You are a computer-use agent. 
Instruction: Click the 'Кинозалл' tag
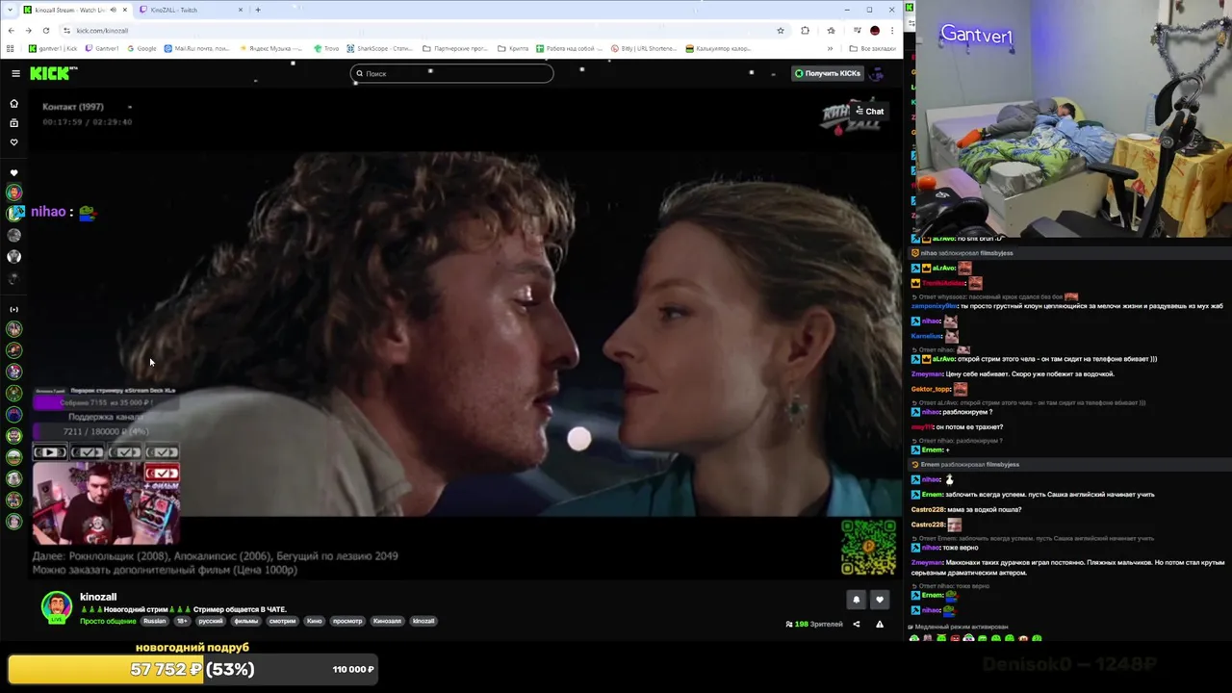pyautogui.click(x=387, y=621)
